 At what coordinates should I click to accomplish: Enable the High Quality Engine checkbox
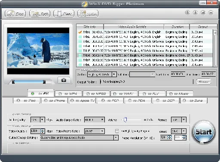pos(117,131)
